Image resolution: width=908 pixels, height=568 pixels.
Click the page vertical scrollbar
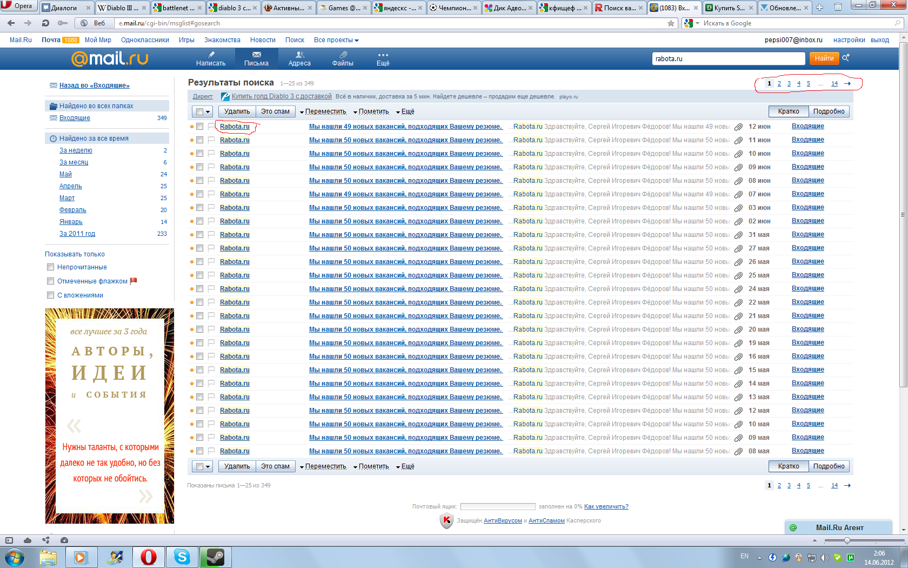(x=903, y=214)
